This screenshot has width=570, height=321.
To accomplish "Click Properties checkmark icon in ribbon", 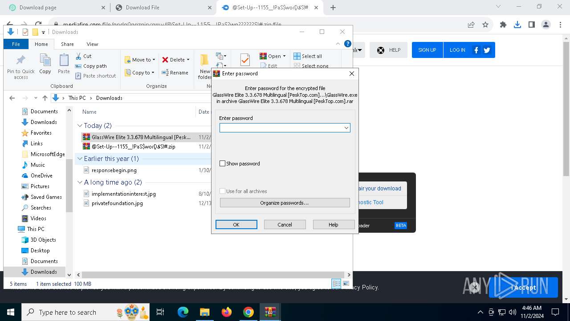I will click(x=244, y=60).
